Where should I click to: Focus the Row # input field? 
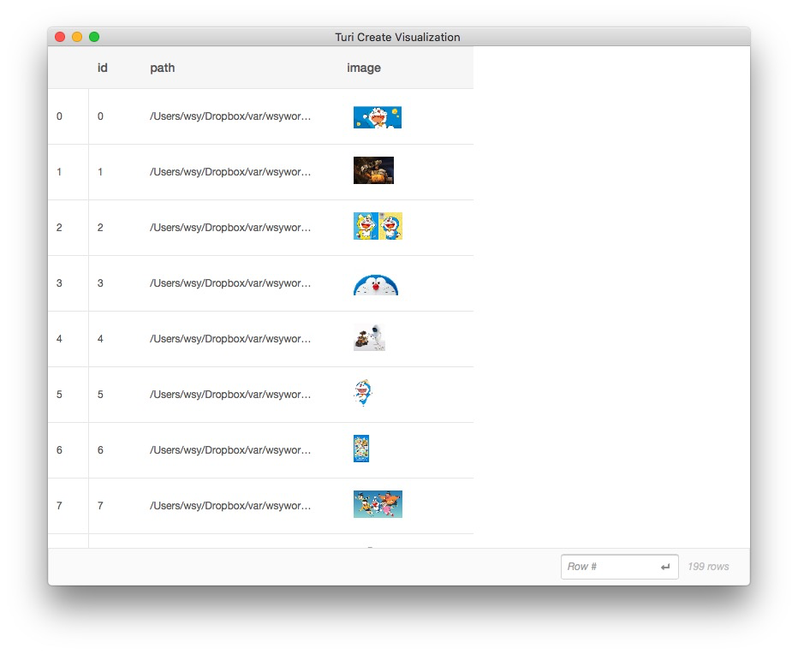click(610, 567)
